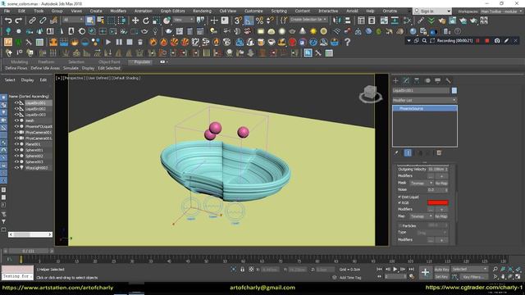525x295 pixels.
Task: Click the red RGB color swatch
Action: click(438, 202)
